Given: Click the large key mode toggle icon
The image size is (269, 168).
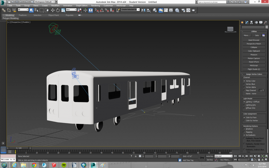Looking at the screenshot, I should (x=202, y=158).
